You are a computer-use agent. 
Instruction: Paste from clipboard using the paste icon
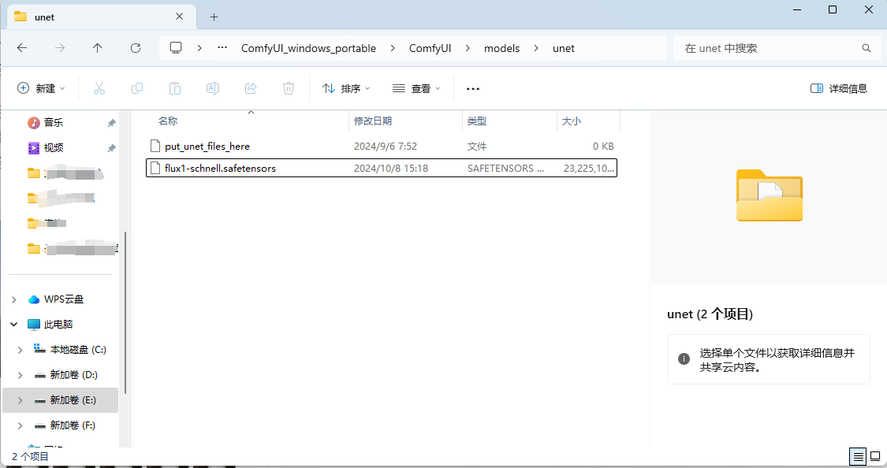(175, 88)
